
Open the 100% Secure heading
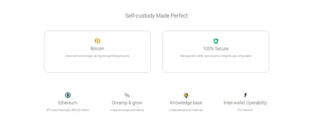point(216,49)
